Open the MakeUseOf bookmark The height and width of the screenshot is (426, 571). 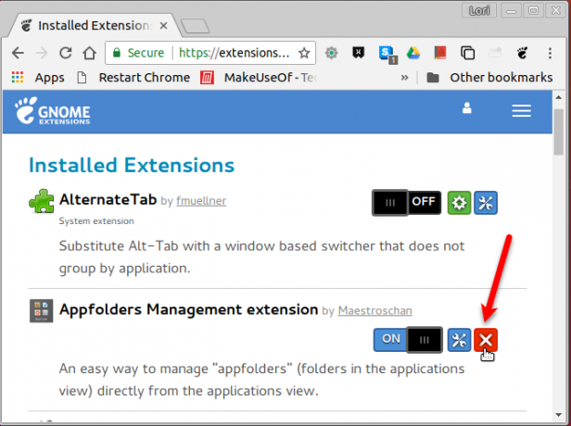(x=259, y=78)
